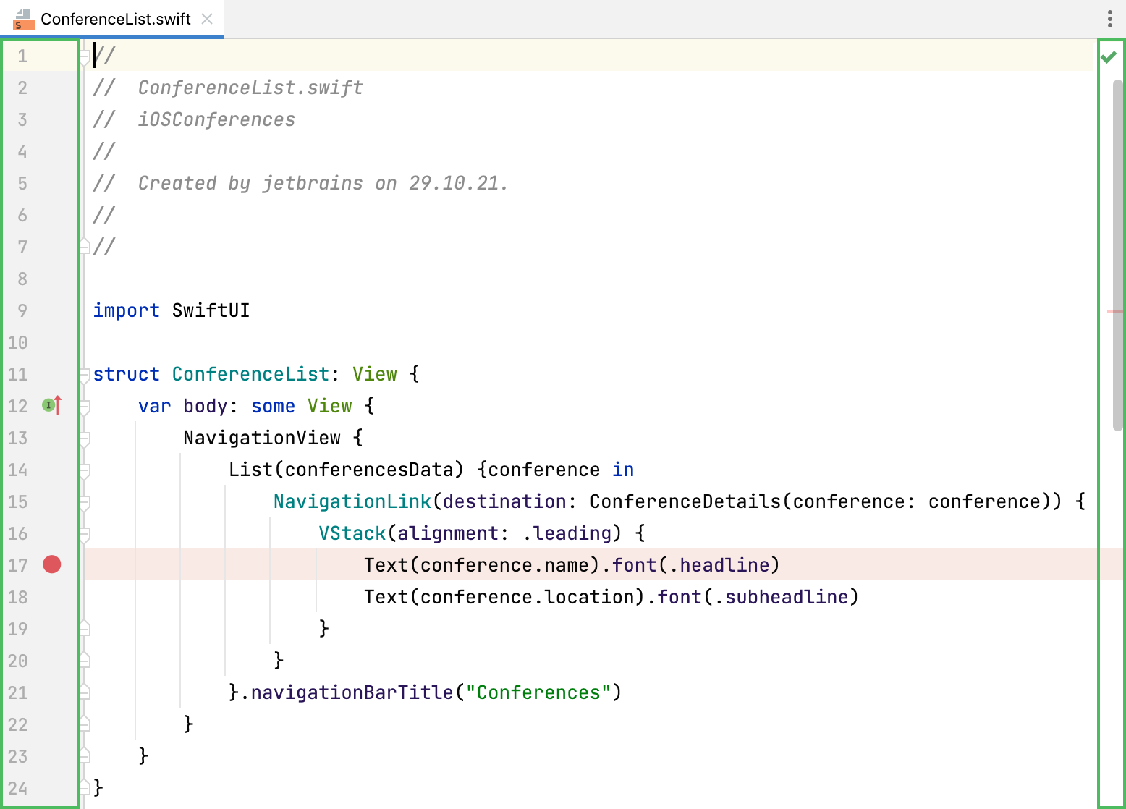Click 'ConferenceList' struct name on line 11
1126x809 pixels.
pyautogui.click(x=250, y=374)
